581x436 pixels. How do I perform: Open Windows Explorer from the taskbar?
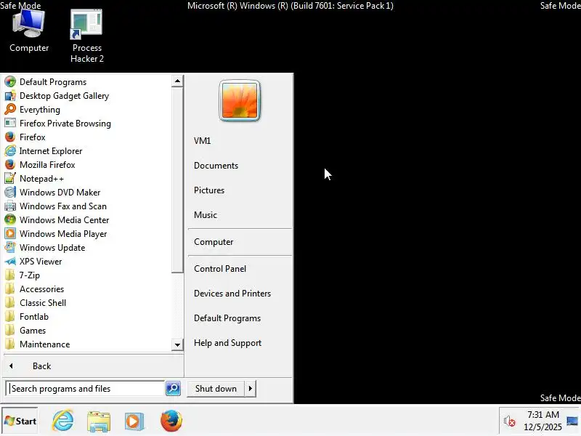[x=99, y=421]
